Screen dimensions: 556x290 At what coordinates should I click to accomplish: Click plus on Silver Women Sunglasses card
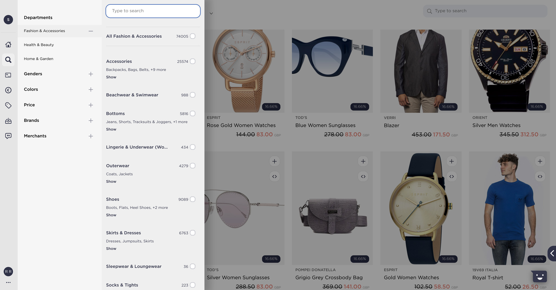274,161
